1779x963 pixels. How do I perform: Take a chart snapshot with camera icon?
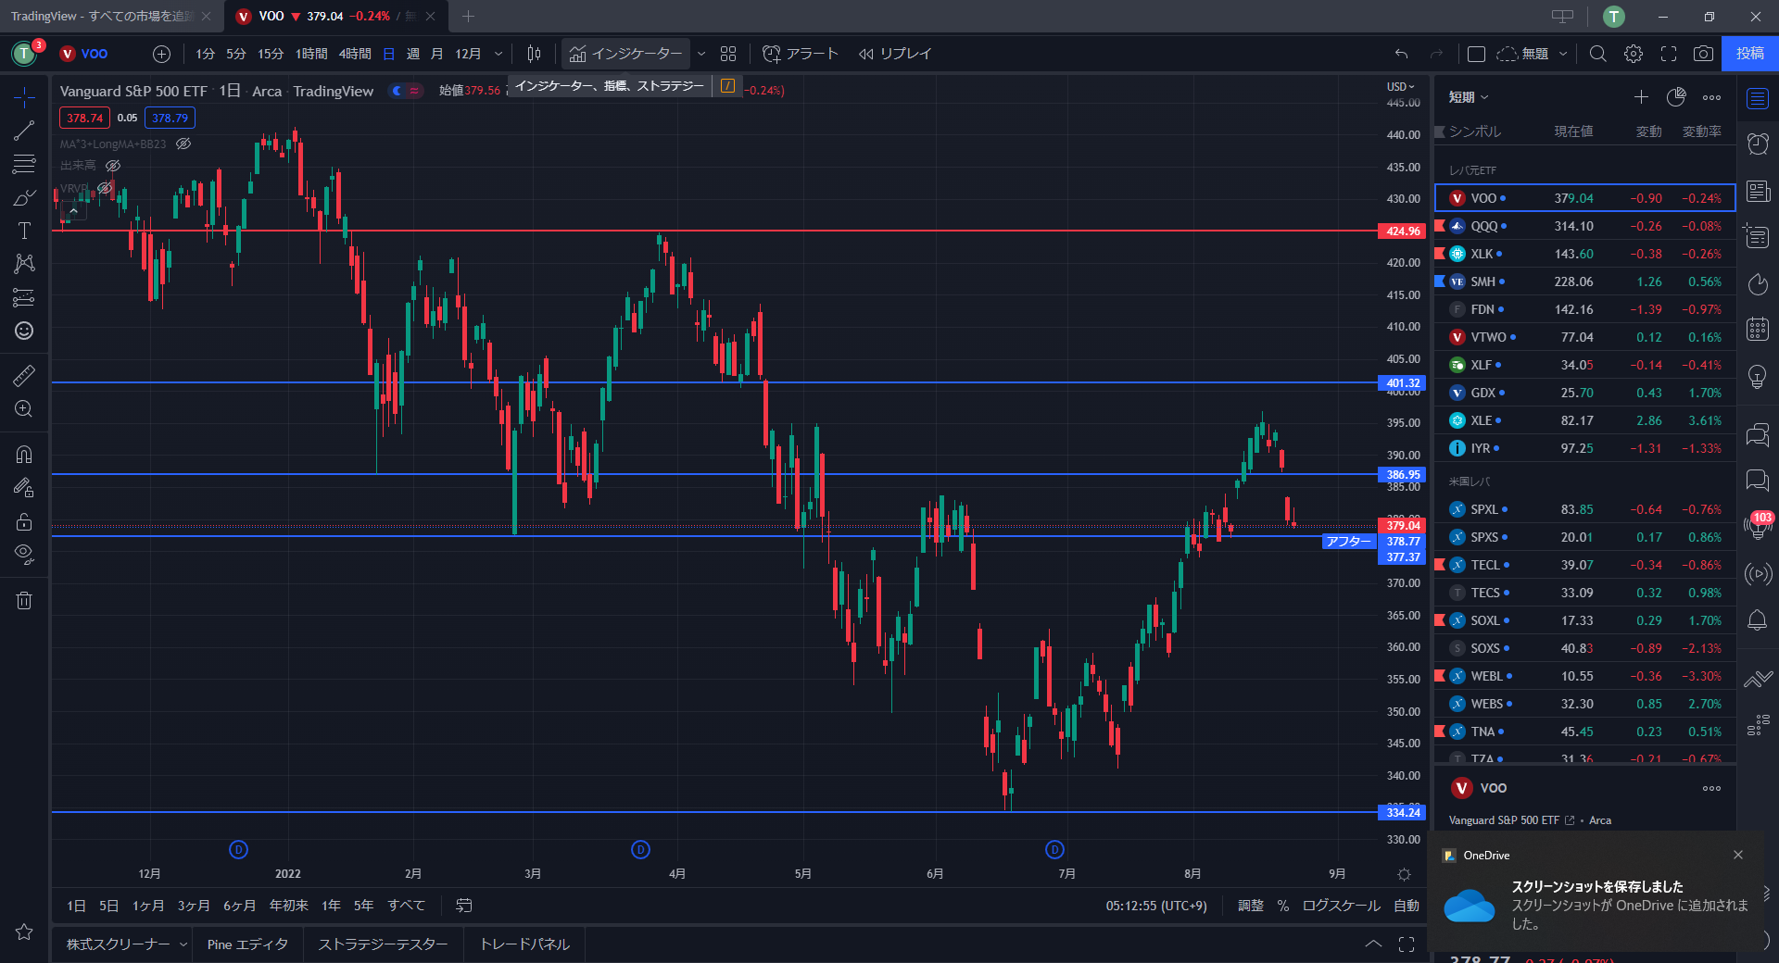1703,54
